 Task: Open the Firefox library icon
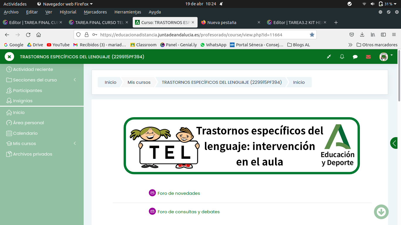373,34
